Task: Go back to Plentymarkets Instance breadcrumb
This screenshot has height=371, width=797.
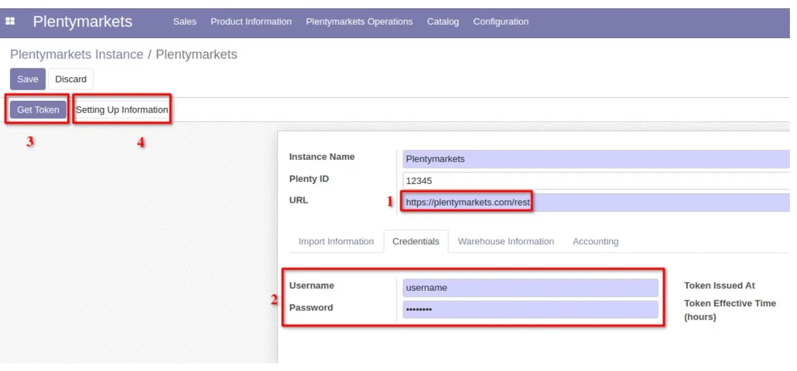Action: tap(77, 55)
